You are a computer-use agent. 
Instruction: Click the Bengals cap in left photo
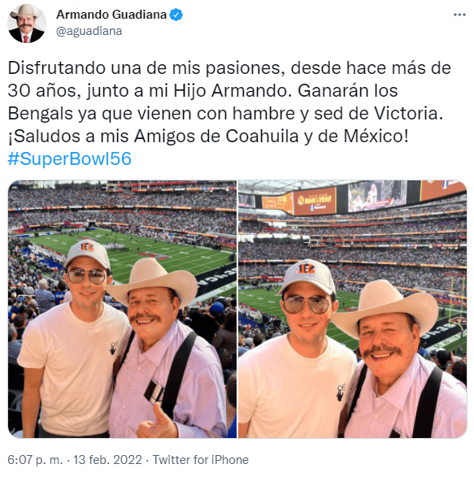pos(89,254)
